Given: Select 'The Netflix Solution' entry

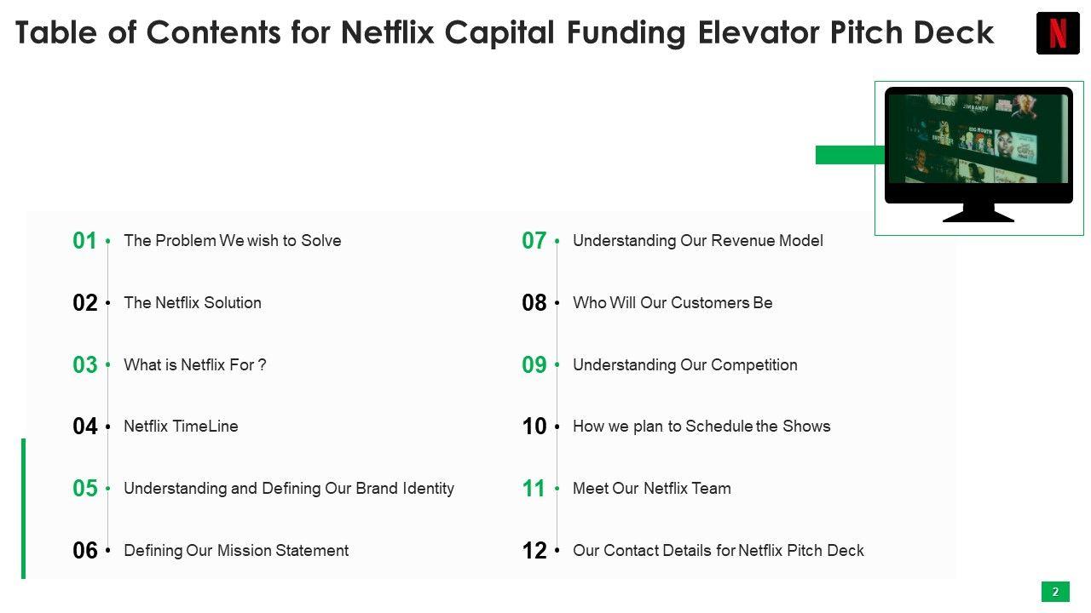Looking at the screenshot, I should (x=193, y=303).
